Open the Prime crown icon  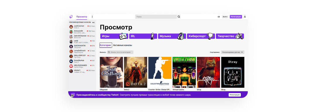click(x=219, y=17)
